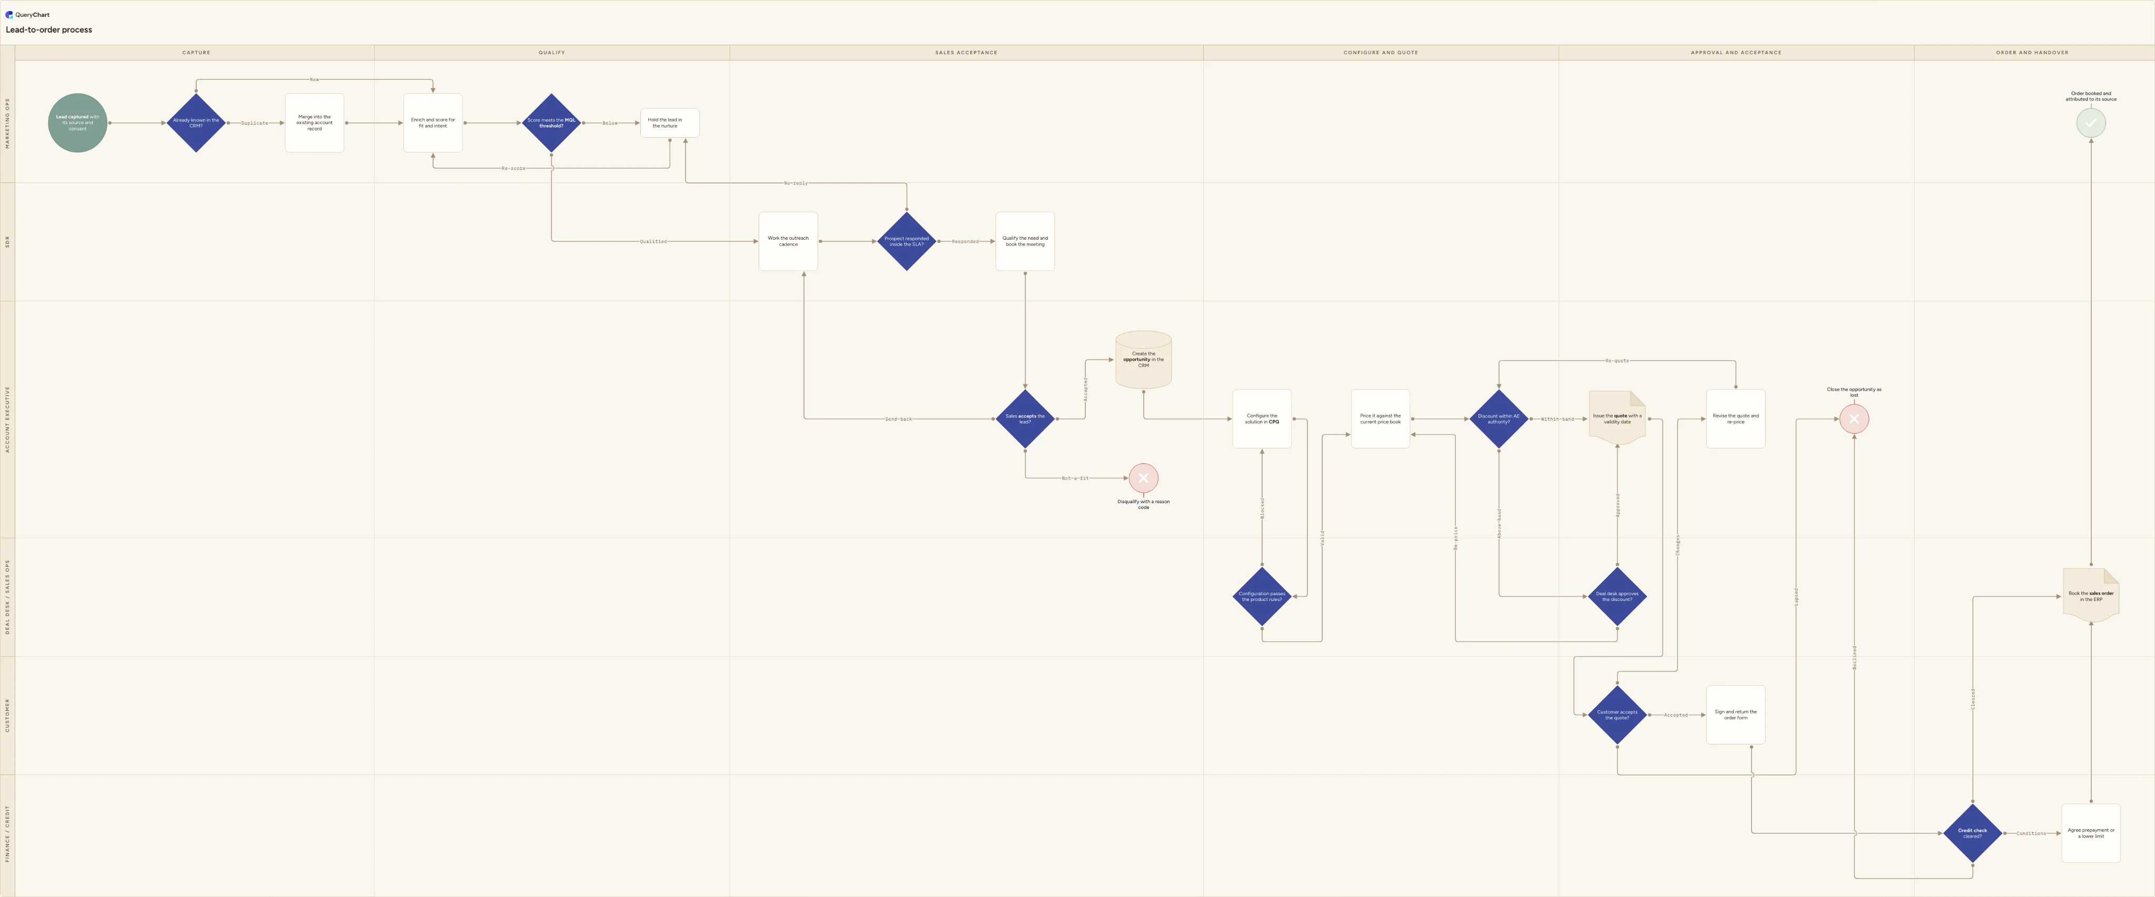Select the green Lead captured start circle
2155x897 pixels.
(78, 123)
